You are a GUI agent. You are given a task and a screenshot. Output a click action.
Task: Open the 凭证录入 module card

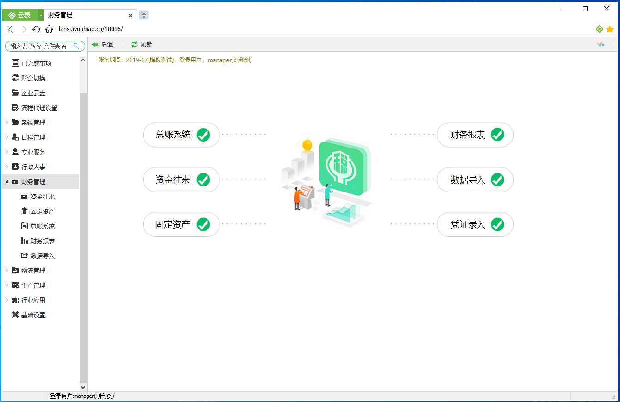point(475,224)
